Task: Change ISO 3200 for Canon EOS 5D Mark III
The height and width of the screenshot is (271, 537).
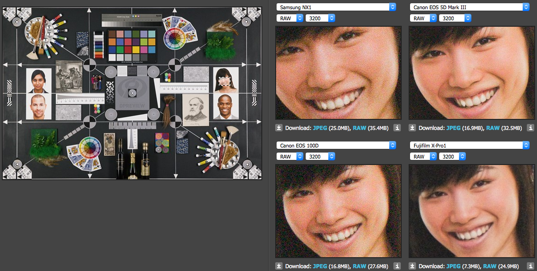Action: (x=455, y=18)
